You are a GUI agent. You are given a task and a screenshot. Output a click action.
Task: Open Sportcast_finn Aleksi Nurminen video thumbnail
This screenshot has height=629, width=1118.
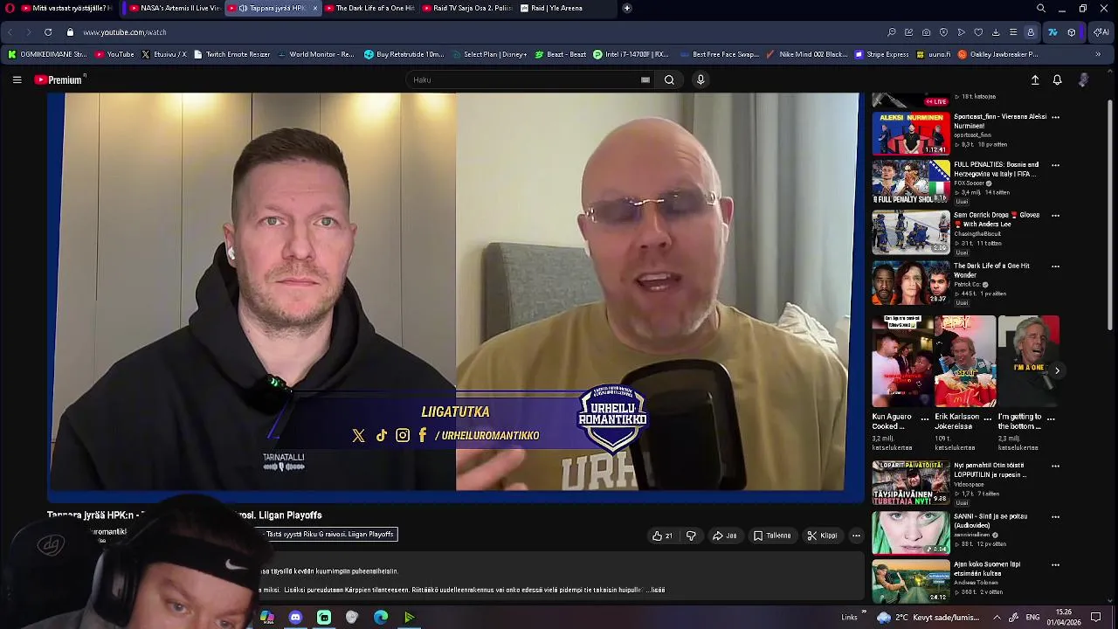tap(911, 134)
